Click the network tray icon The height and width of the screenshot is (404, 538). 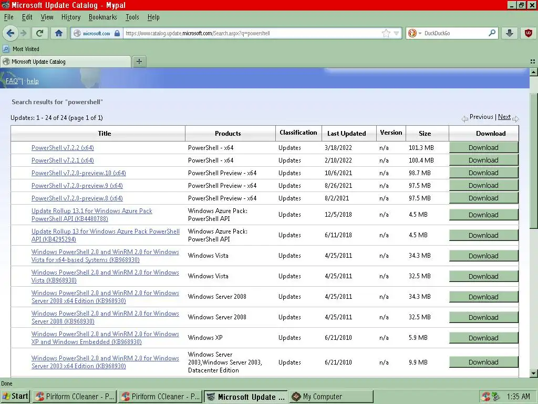coord(496,397)
